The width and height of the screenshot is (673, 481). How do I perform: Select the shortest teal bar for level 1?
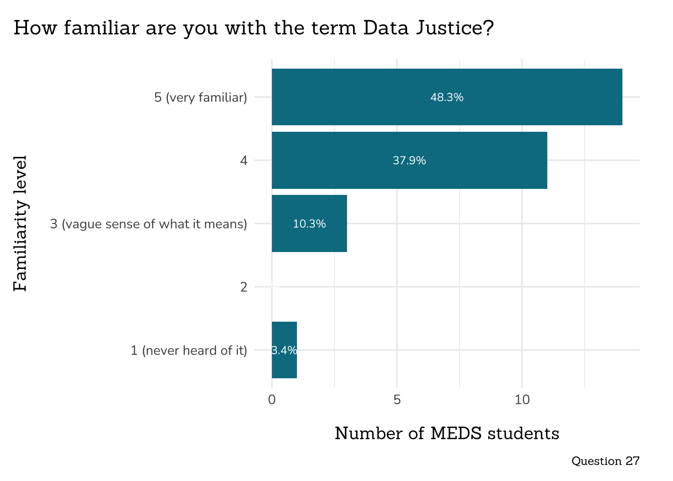coord(284,366)
